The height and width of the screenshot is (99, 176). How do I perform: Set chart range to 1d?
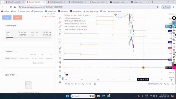click(66, 84)
